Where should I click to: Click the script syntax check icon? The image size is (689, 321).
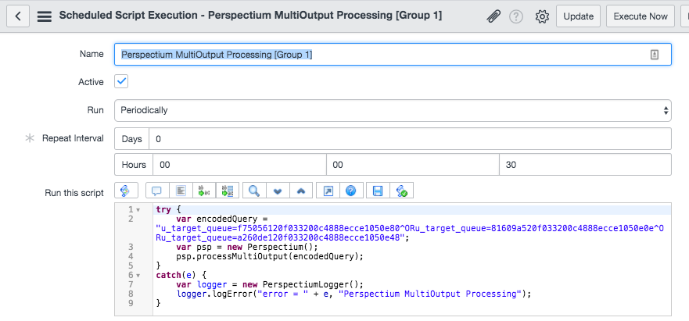click(401, 191)
